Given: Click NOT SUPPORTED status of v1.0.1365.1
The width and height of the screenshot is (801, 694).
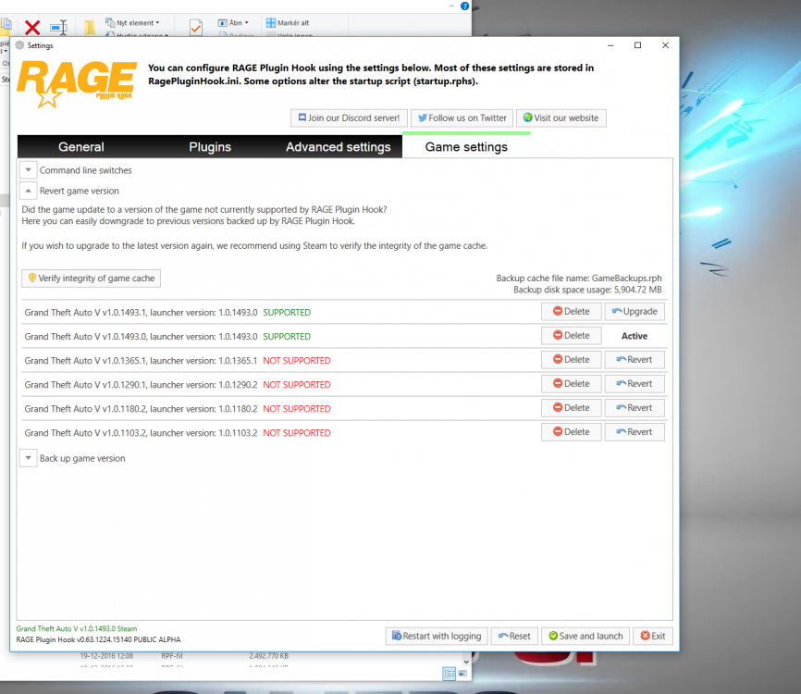Looking at the screenshot, I should click(297, 361).
